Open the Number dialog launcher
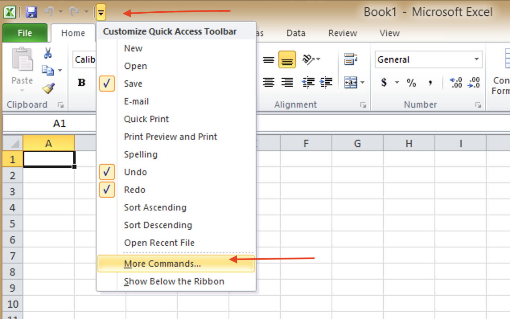Screen dimensions: 510x319 point(478,105)
